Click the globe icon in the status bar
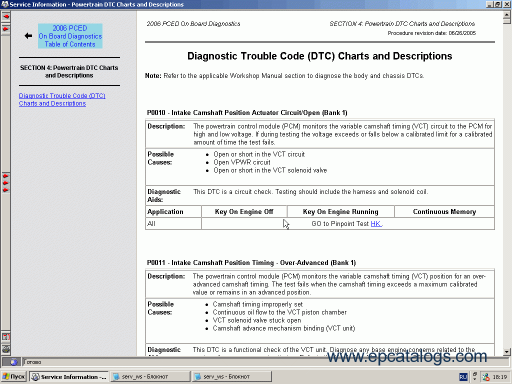The width and height of the screenshot is (512, 384). click(x=13, y=362)
